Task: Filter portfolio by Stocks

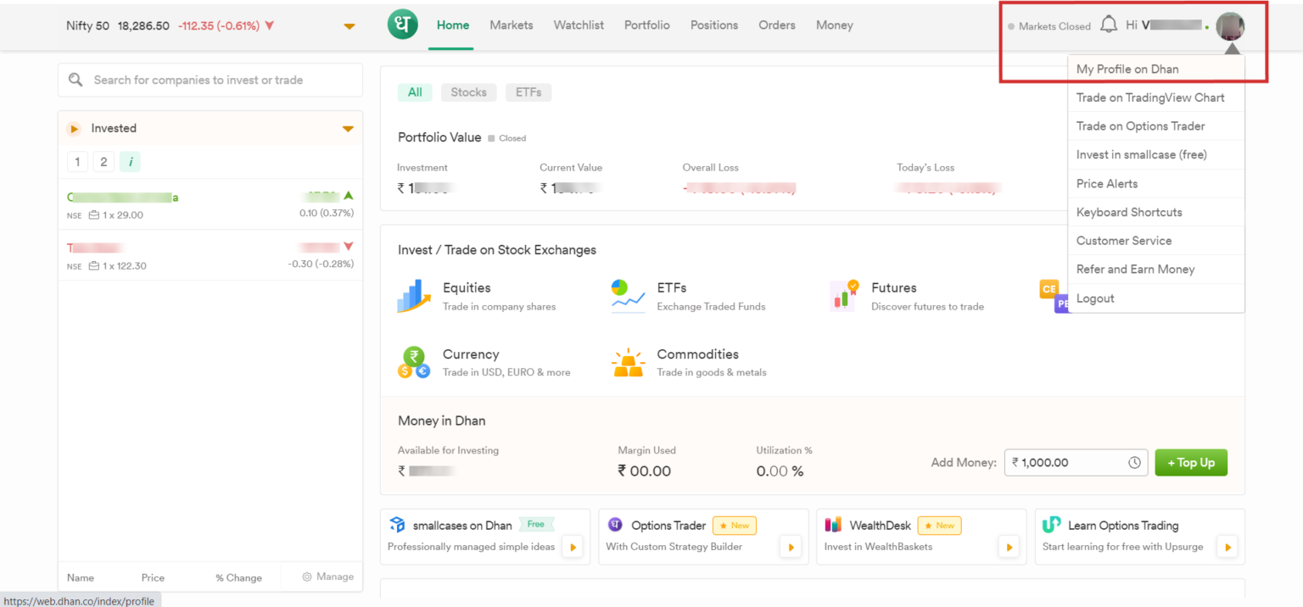Action: (x=468, y=92)
